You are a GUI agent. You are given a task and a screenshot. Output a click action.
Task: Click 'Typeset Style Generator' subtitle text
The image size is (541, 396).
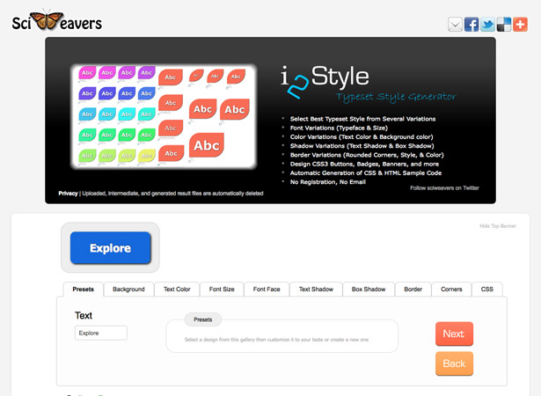(396, 97)
